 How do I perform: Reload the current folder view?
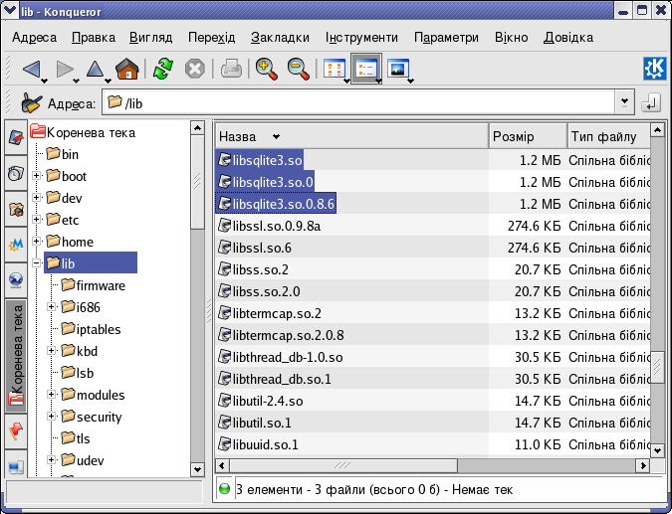coord(163,69)
